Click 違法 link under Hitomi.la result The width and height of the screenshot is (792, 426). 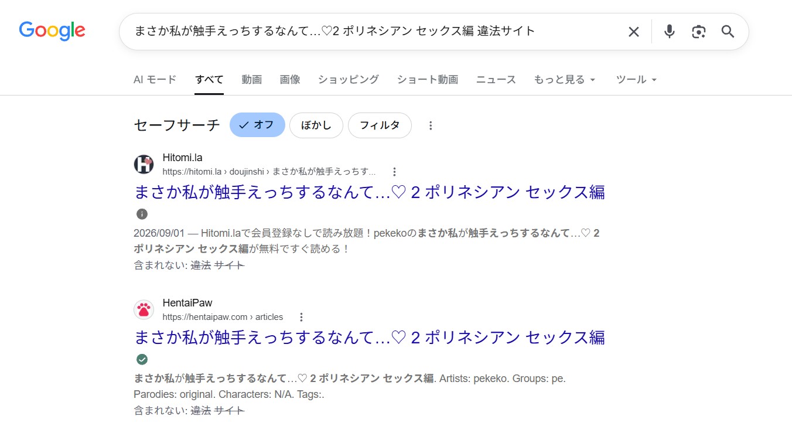[x=200, y=265]
